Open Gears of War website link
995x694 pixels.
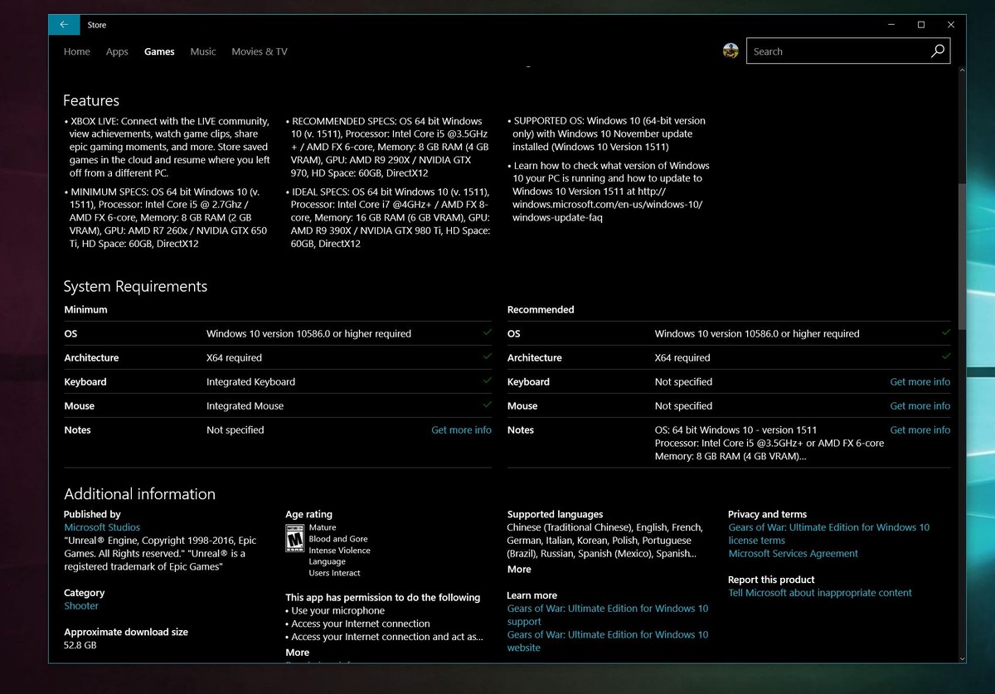click(x=608, y=641)
